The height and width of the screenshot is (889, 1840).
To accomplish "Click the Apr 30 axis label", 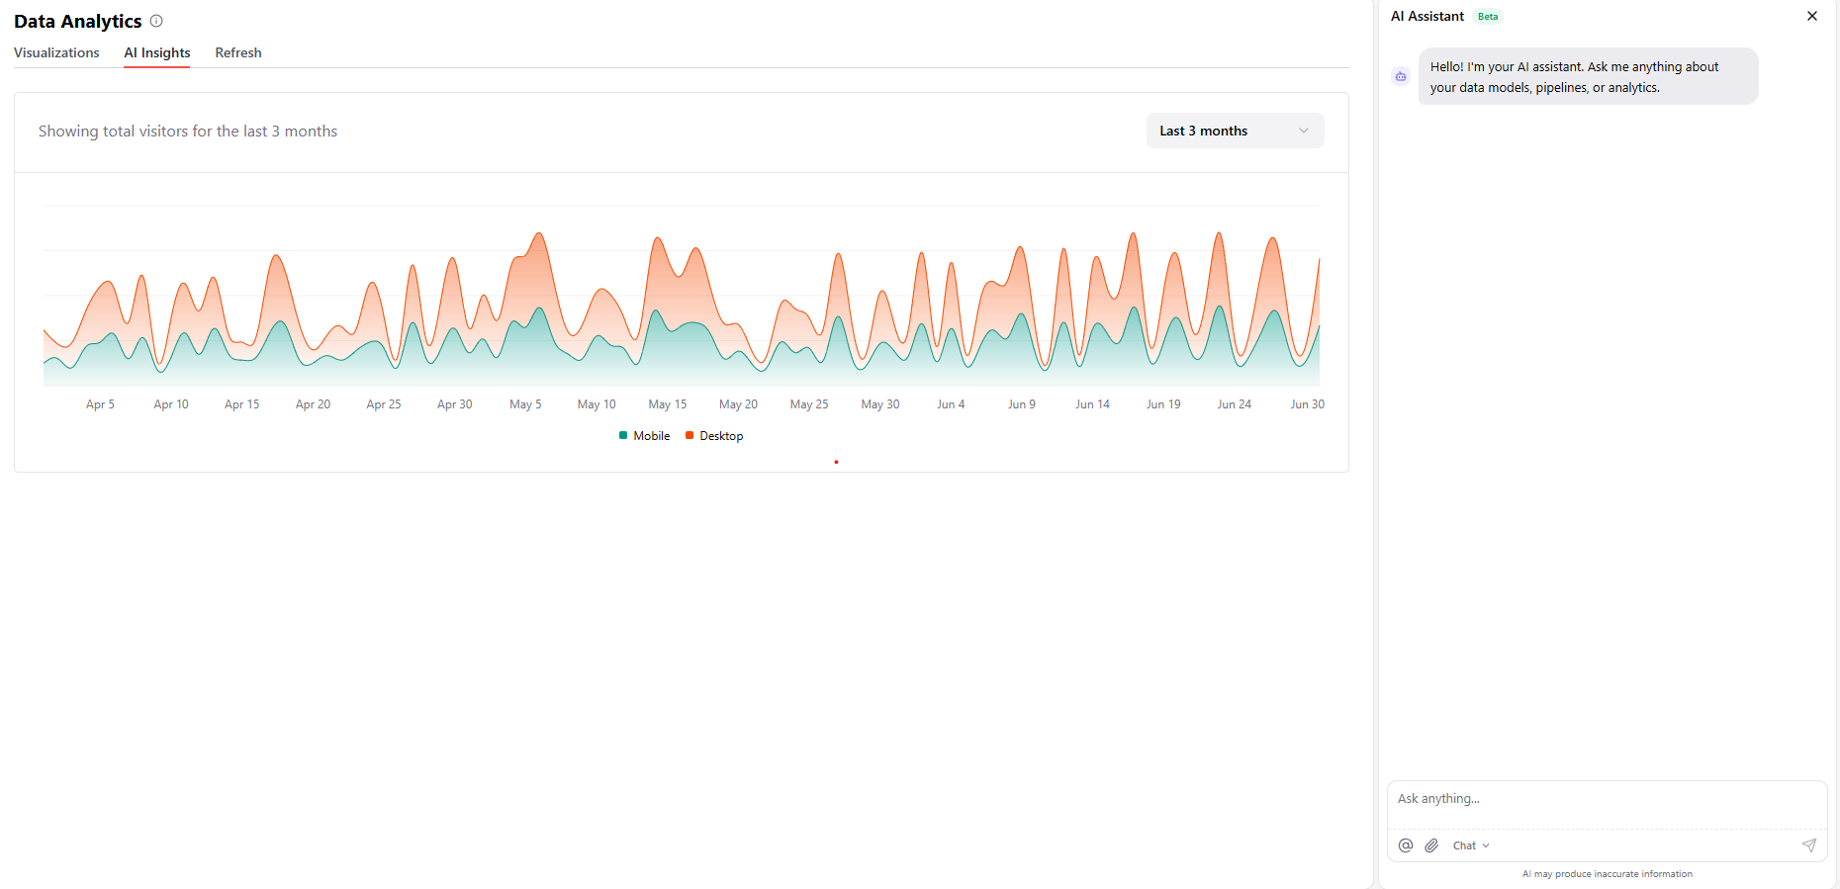I will pyautogui.click(x=455, y=404).
